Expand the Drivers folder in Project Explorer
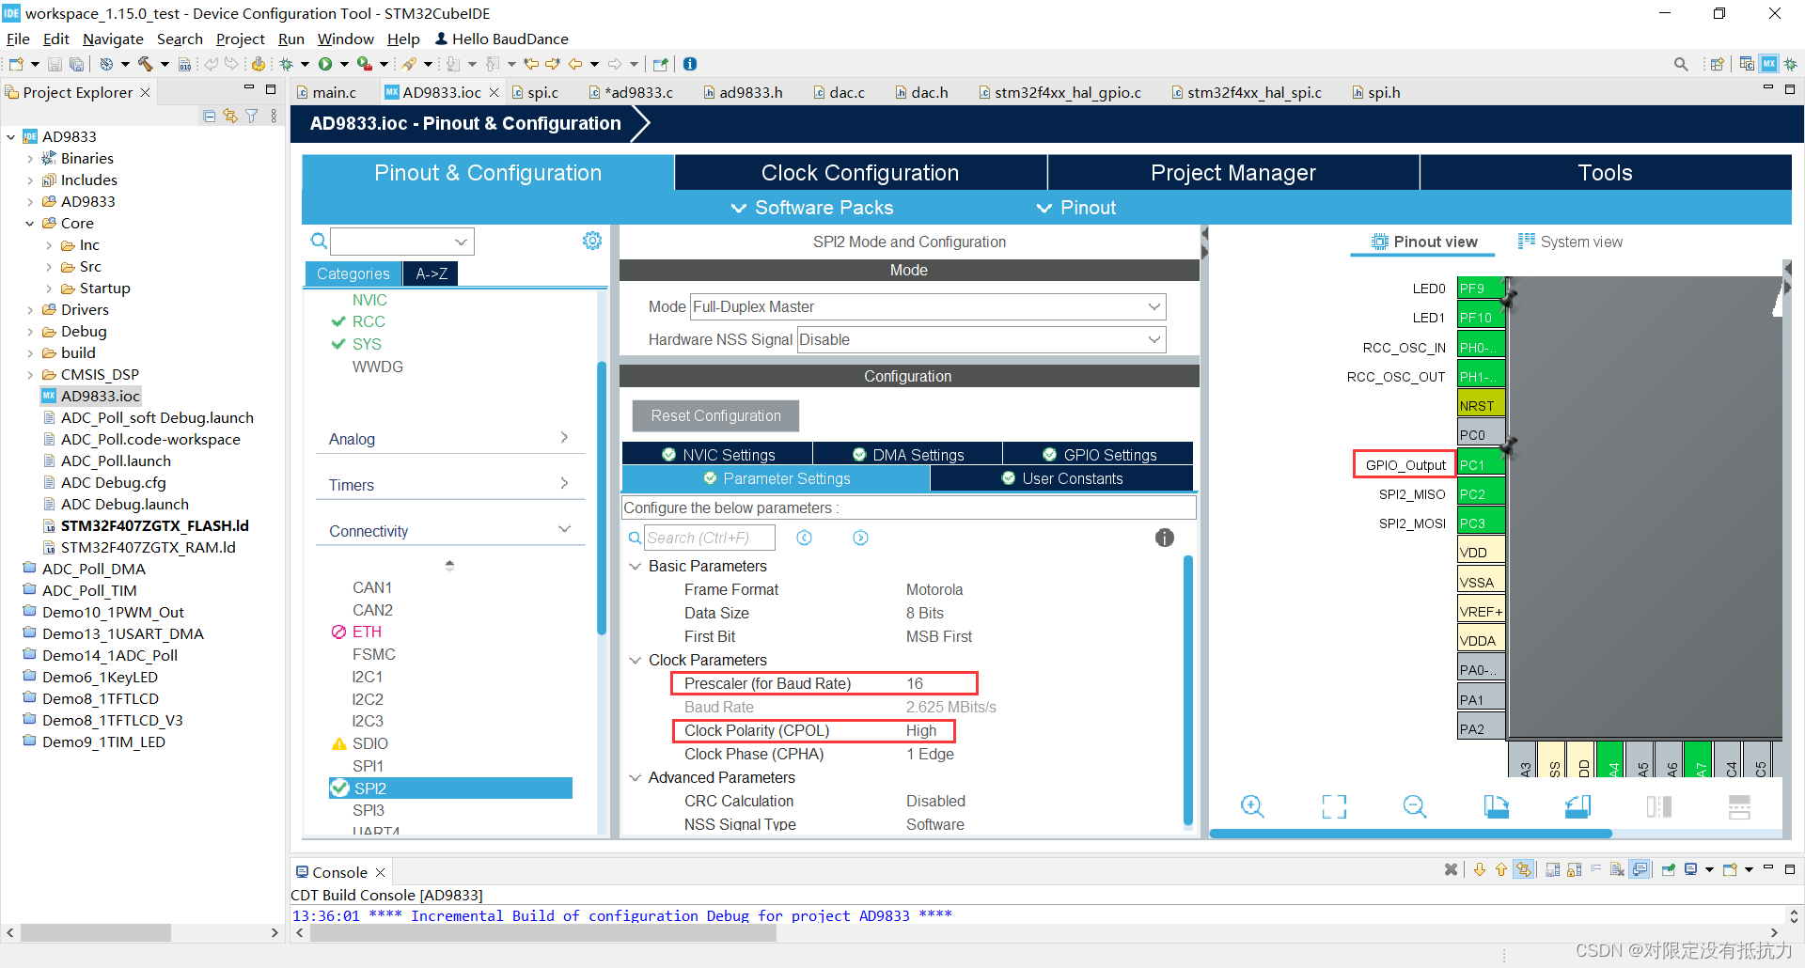 pyautogui.click(x=29, y=310)
